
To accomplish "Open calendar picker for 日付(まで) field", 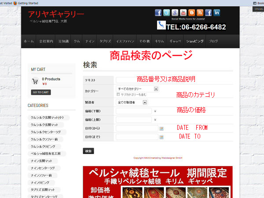I will (x=161, y=137).
